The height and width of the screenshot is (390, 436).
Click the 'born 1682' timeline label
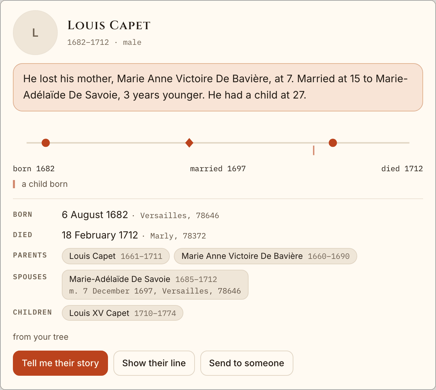[34, 169]
